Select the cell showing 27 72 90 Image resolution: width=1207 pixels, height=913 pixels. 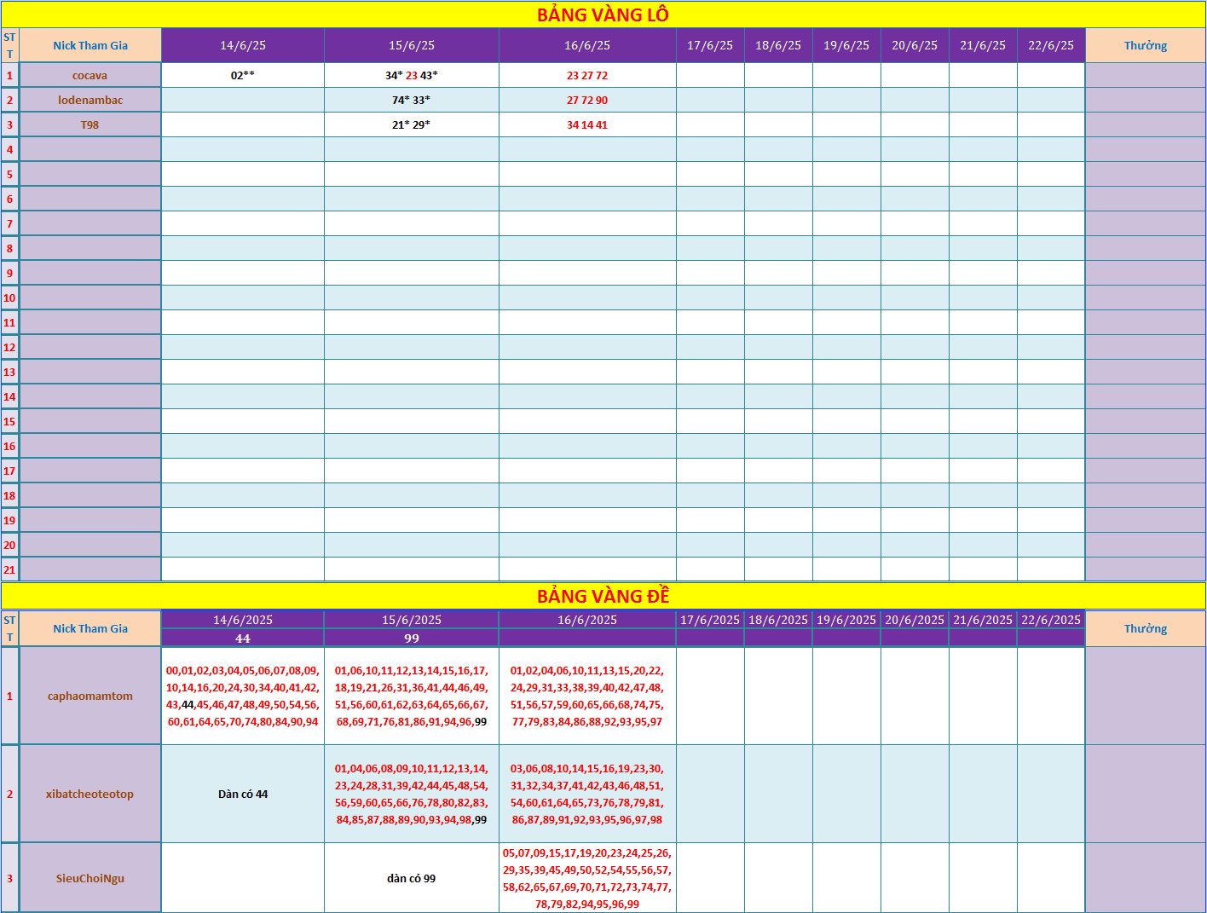[587, 100]
